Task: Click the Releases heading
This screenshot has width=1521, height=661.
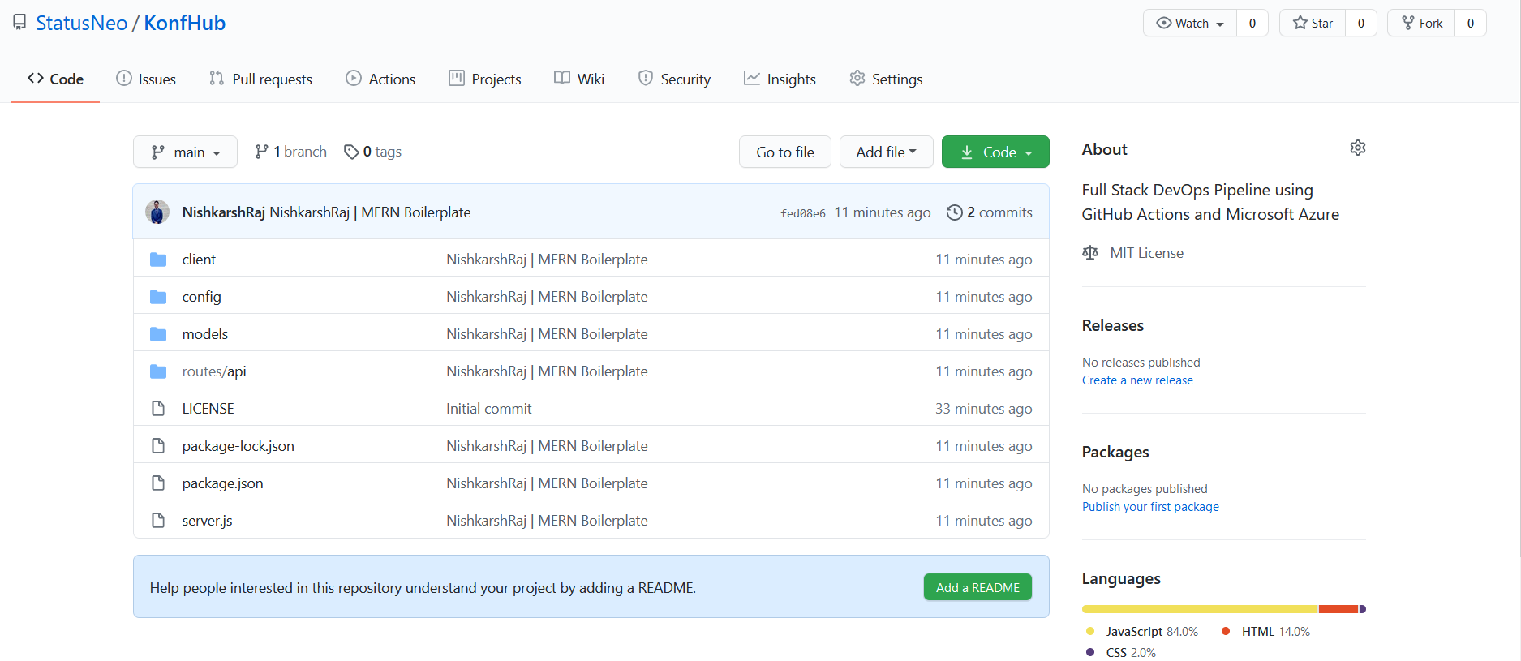Action: pyautogui.click(x=1112, y=325)
